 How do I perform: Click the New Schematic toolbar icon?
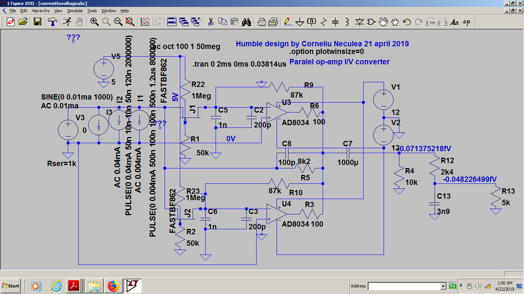pyautogui.click(x=10, y=22)
